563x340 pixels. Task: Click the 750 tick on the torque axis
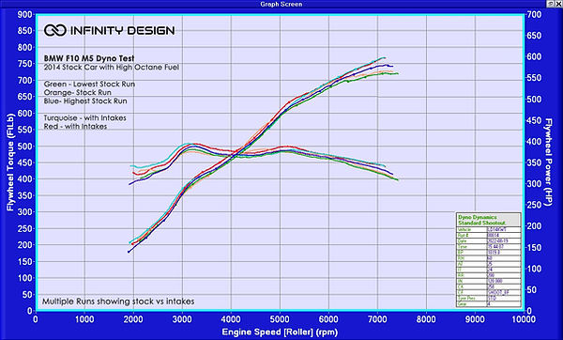pos(24,64)
